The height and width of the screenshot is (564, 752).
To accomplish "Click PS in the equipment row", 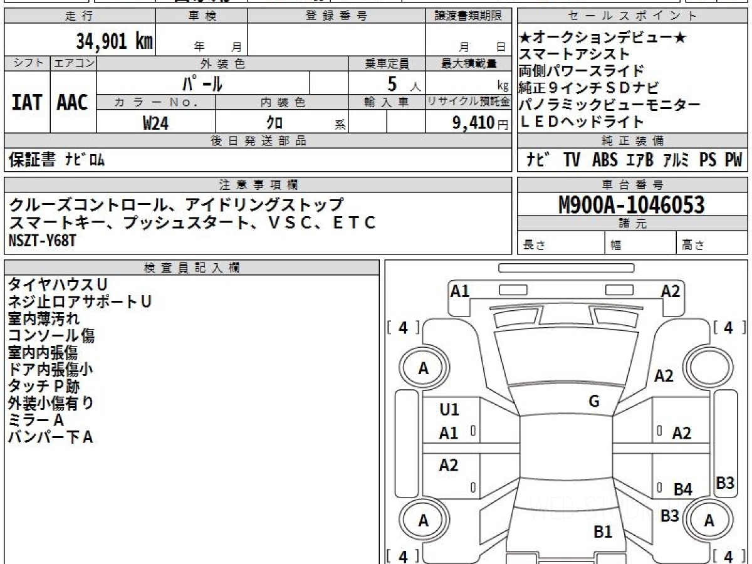I will click(x=708, y=160).
